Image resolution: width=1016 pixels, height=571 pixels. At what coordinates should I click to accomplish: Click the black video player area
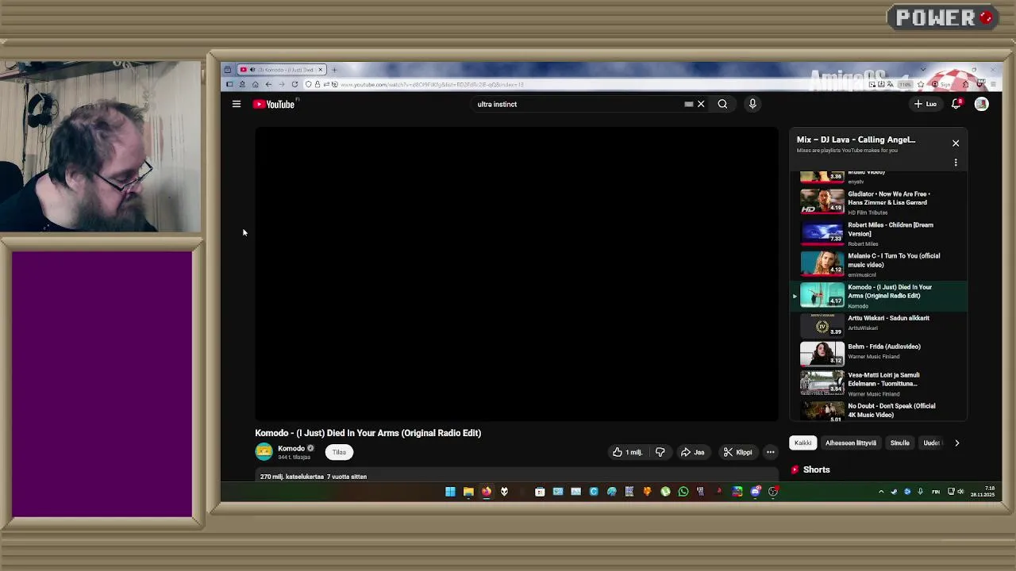[x=517, y=274]
